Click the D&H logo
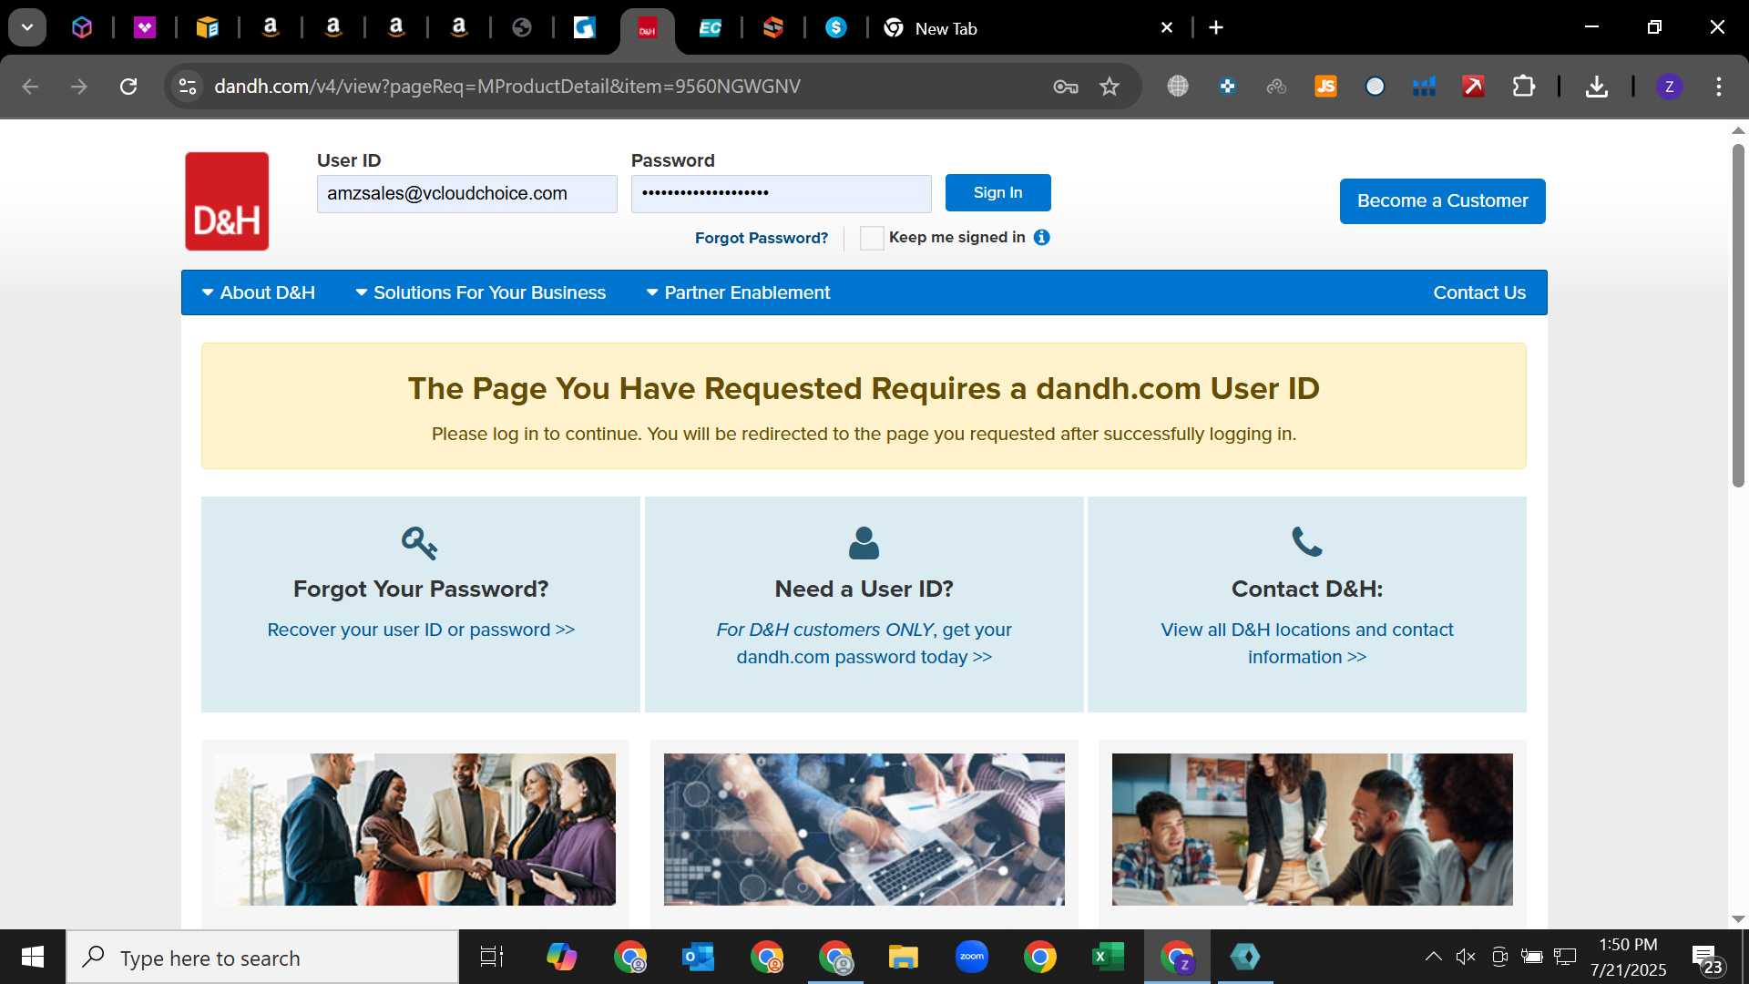Screen dimensions: 1749x984 coord(227,201)
